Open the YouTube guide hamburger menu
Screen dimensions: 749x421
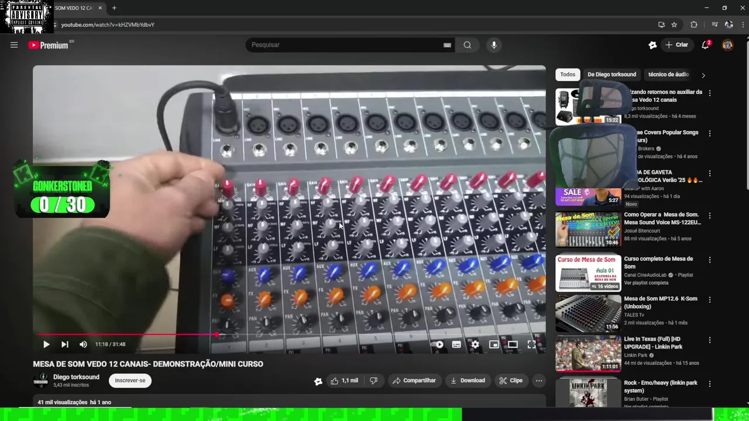tap(14, 45)
